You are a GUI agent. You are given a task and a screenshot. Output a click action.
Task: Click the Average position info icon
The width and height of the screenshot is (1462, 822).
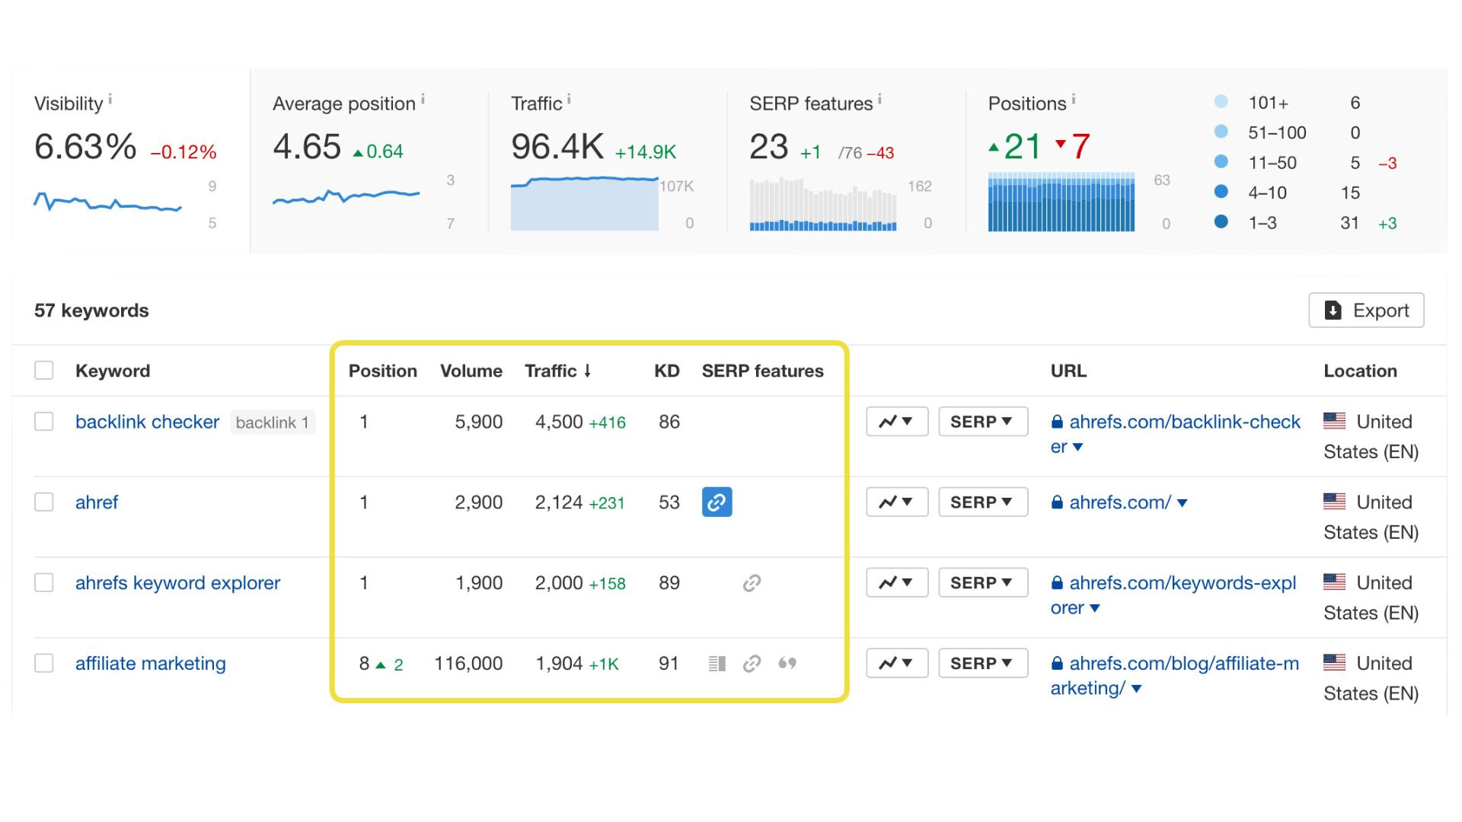(x=423, y=99)
